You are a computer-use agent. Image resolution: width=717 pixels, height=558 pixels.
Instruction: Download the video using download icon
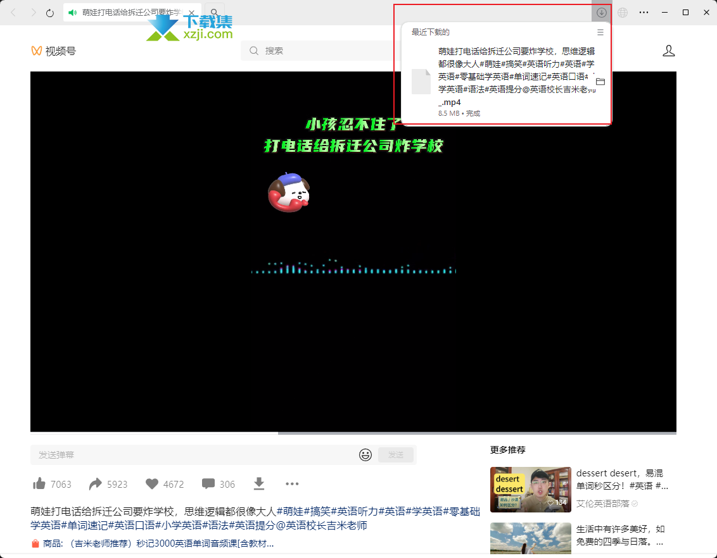pyautogui.click(x=258, y=484)
